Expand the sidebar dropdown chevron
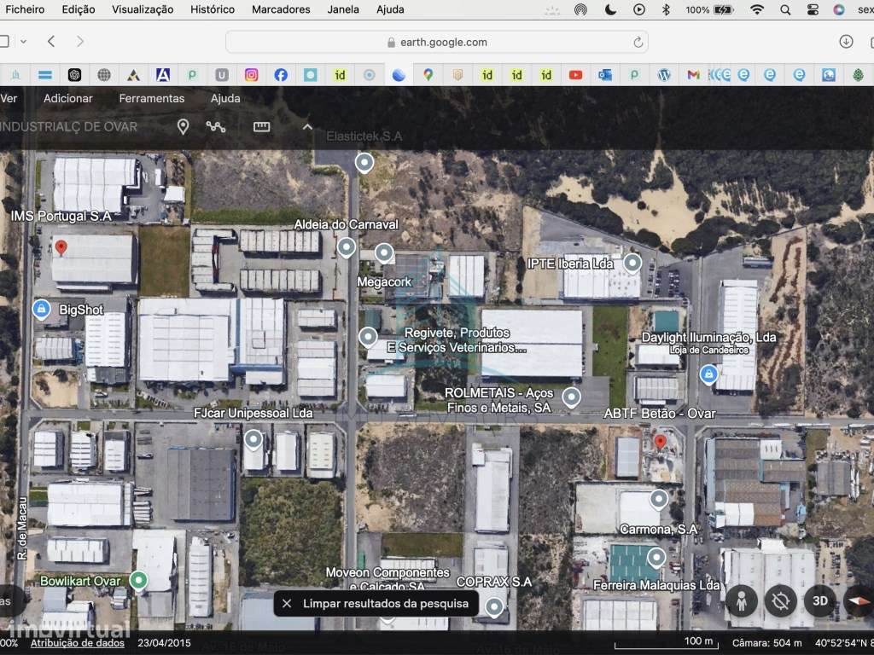Image resolution: width=874 pixels, height=655 pixels. (x=23, y=42)
